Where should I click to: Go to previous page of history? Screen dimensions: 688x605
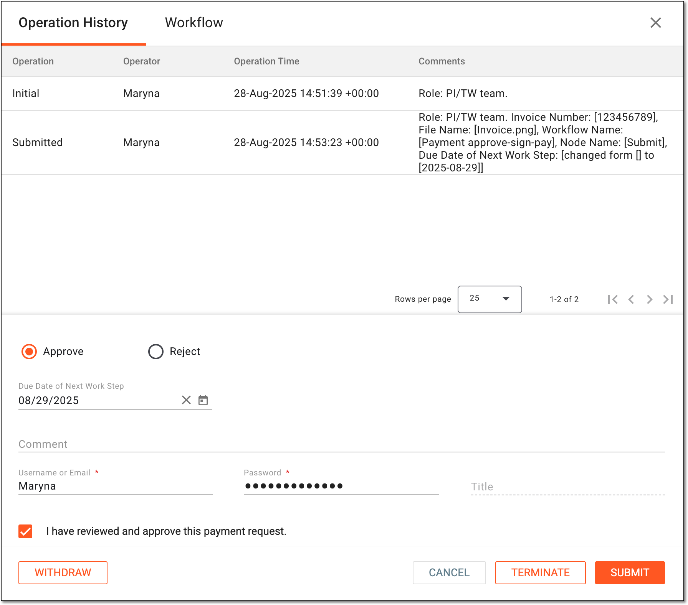pos(631,299)
